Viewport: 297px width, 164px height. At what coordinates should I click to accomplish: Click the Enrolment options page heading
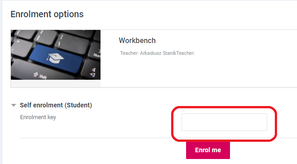(47, 14)
